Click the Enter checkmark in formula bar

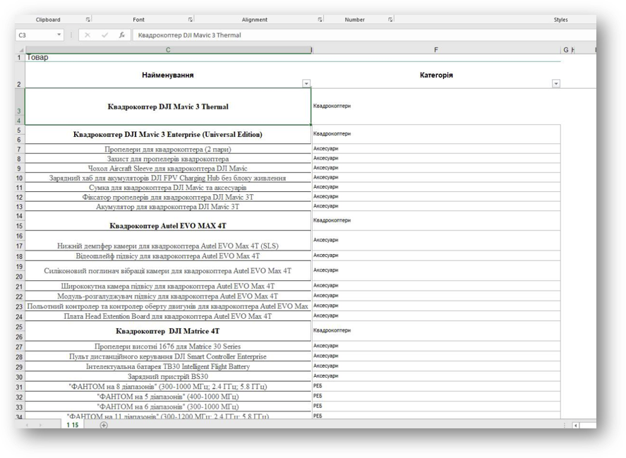[x=104, y=35]
